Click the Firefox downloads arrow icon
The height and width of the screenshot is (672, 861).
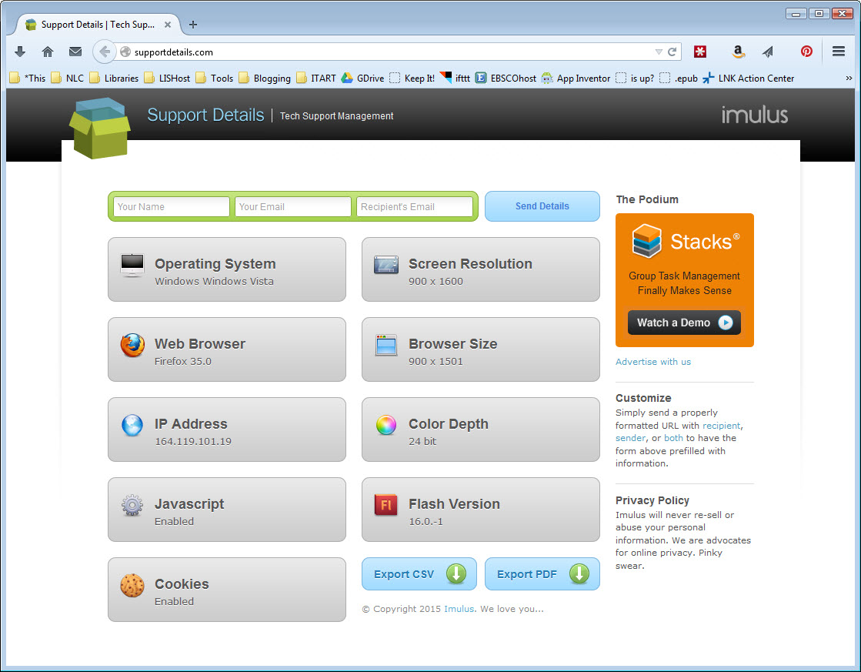20,52
